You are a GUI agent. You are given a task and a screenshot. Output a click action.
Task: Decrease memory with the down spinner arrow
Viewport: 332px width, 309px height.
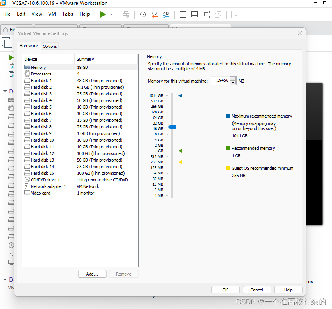coord(233,83)
